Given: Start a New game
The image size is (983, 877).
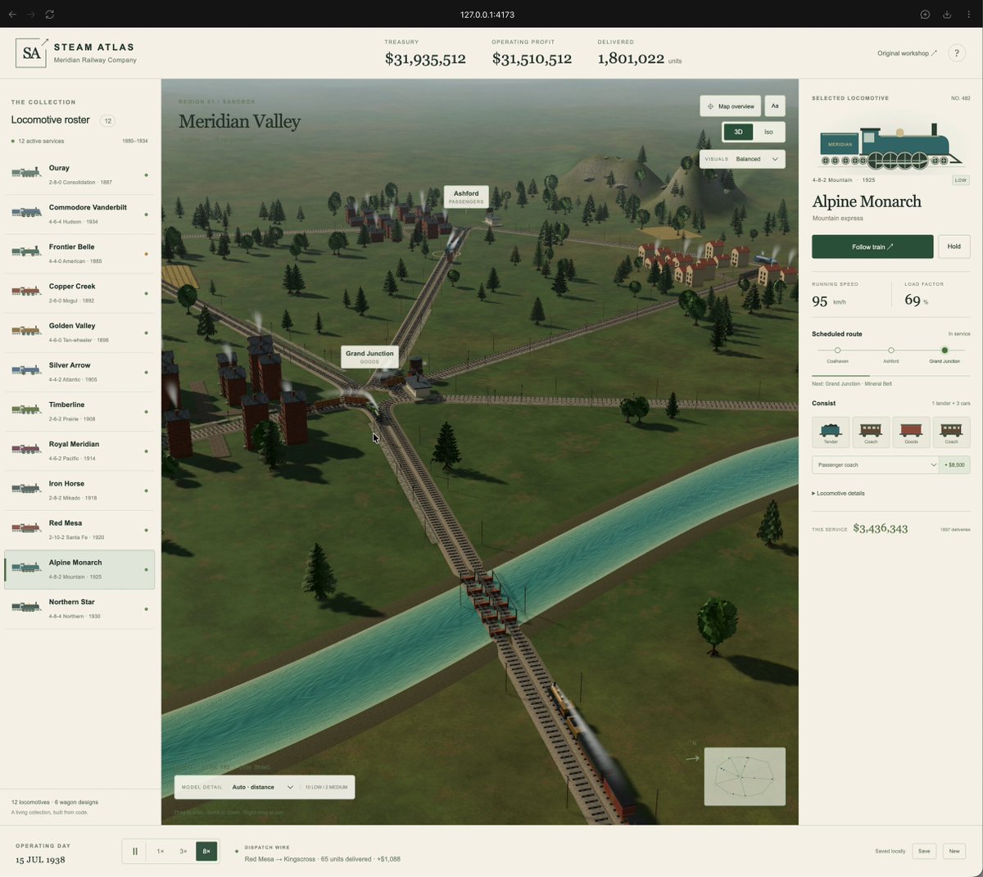Looking at the screenshot, I should click(954, 851).
